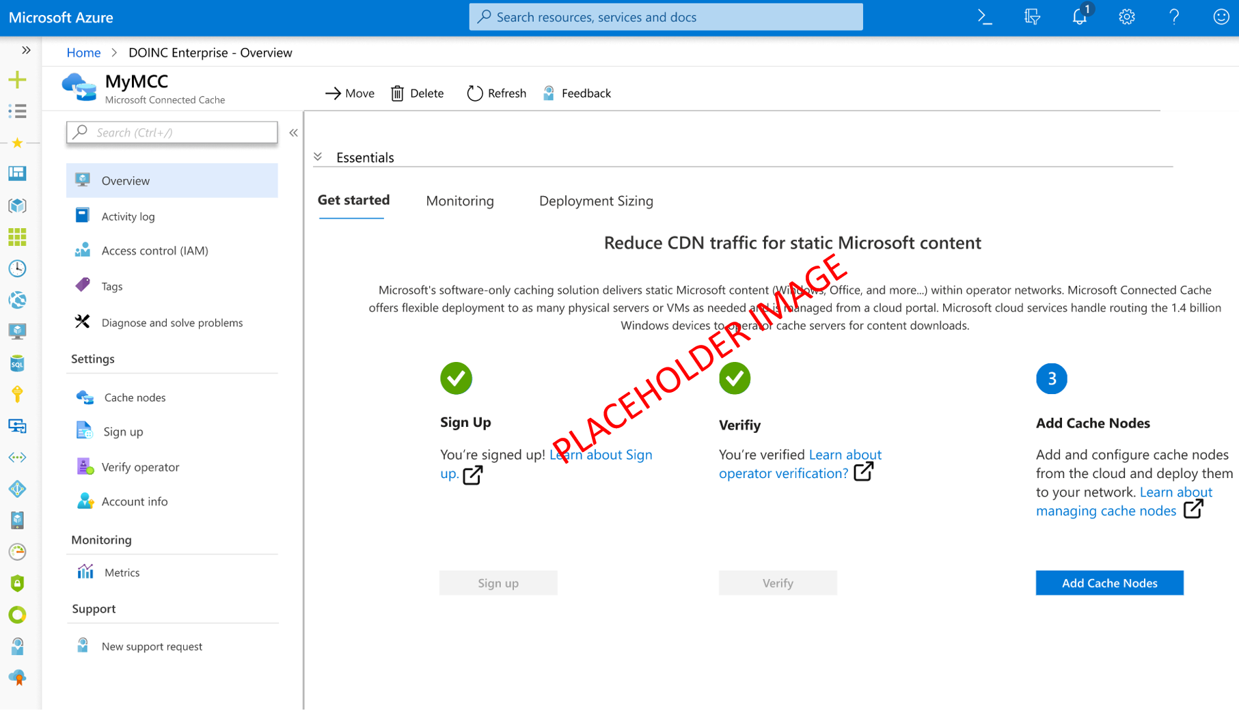Viewport: 1239px width, 728px height.
Task: Open the help question mark
Action: point(1174,17)
